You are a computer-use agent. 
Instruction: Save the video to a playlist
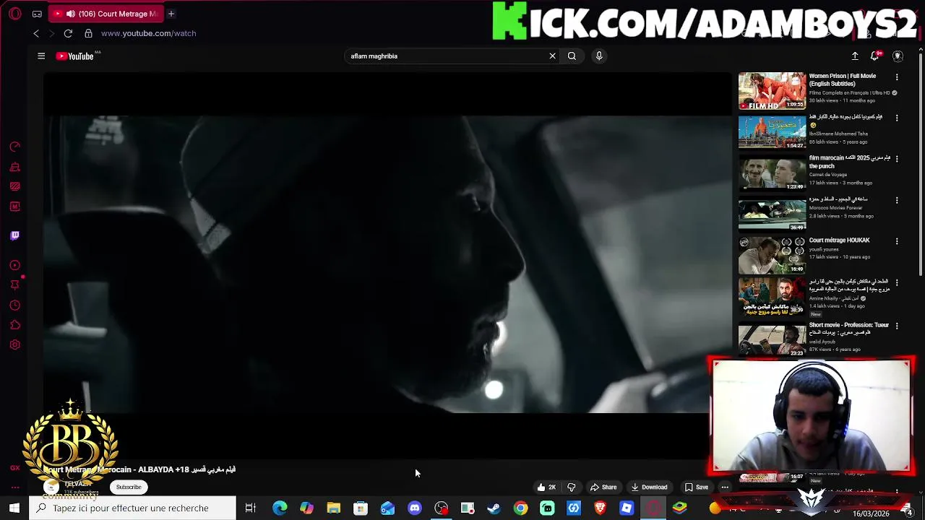697,487
